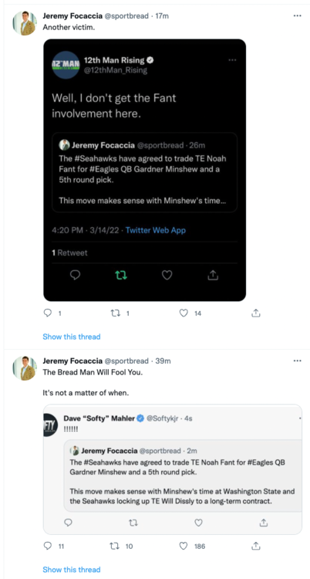
Task: Reply to "The Bread Man Will Fool You" tweet
Action: coord(48,546)
